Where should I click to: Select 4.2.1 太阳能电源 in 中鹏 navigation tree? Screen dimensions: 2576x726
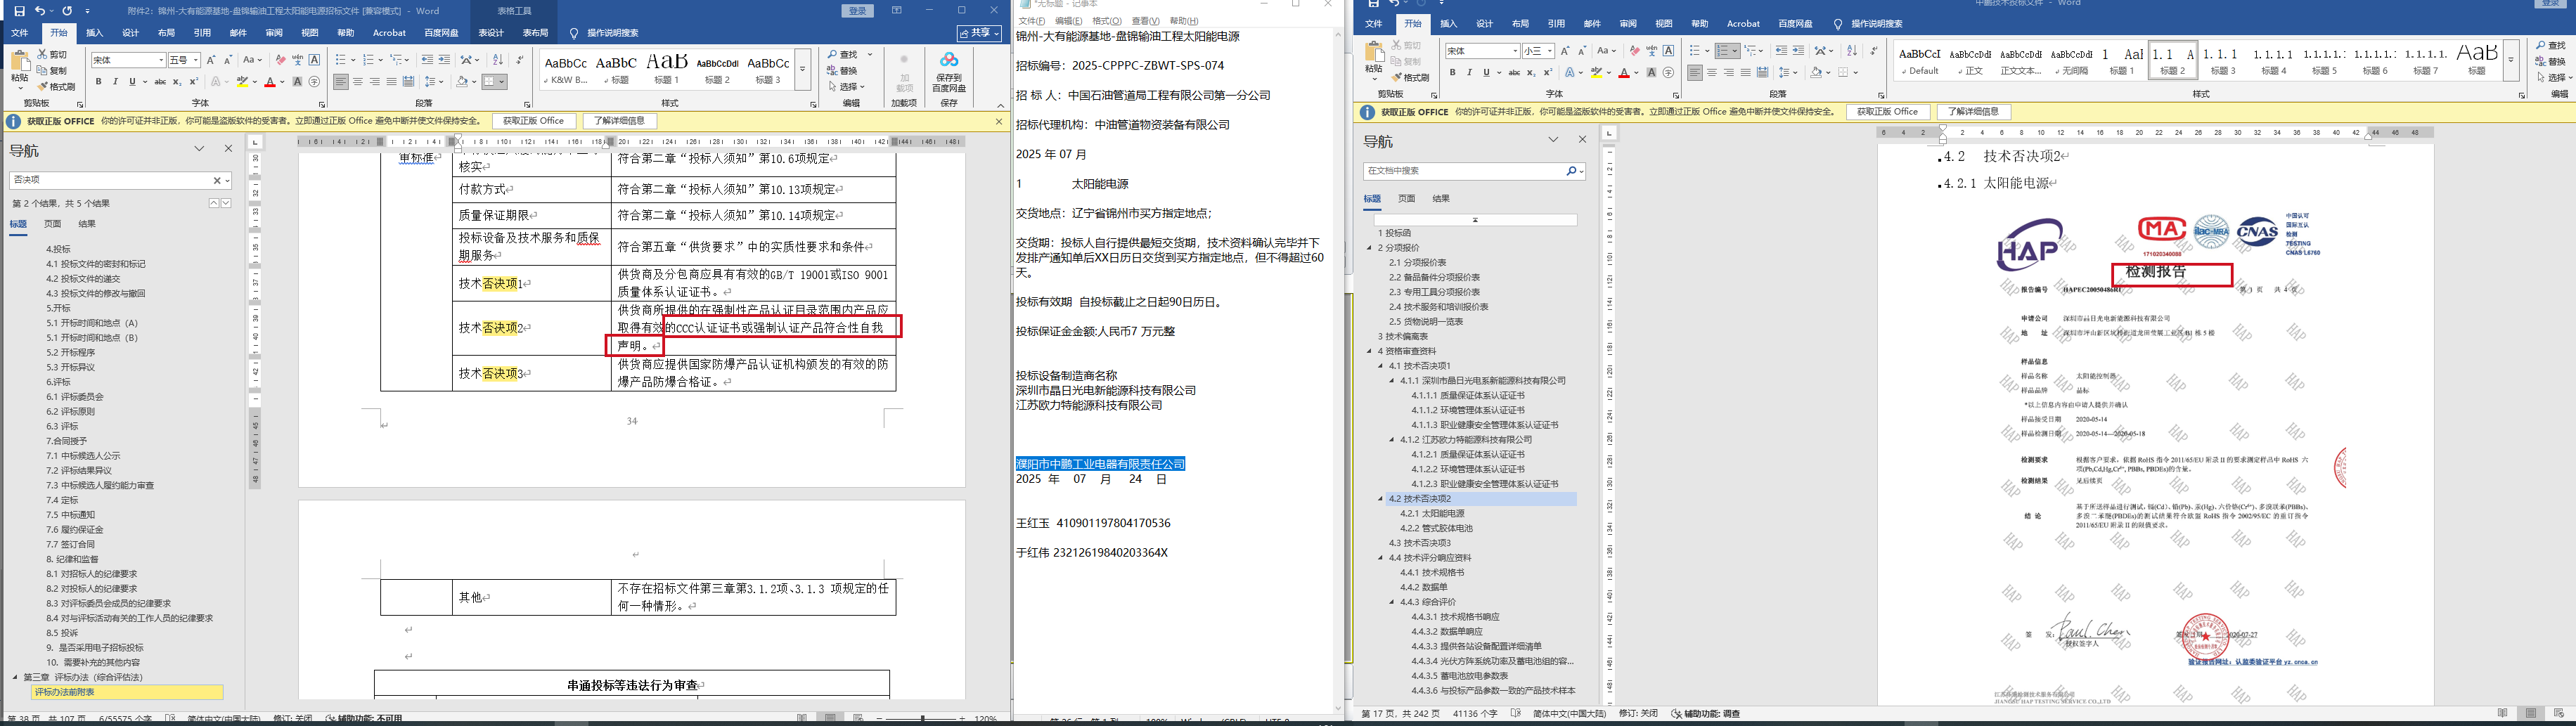click(x=1432, y=513)
